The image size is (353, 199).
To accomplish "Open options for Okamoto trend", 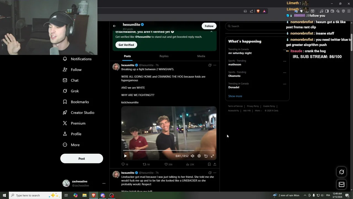I will tap(285, 73).
